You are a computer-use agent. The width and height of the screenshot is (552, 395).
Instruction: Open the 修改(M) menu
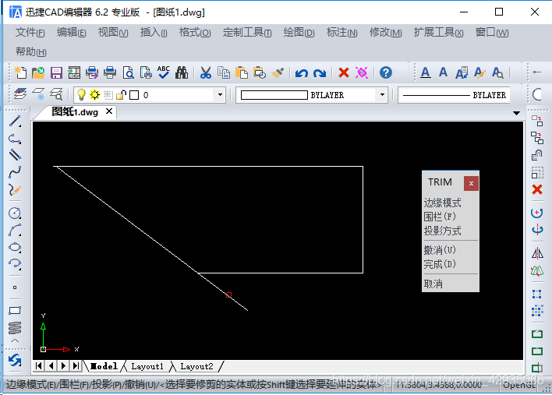385,33
